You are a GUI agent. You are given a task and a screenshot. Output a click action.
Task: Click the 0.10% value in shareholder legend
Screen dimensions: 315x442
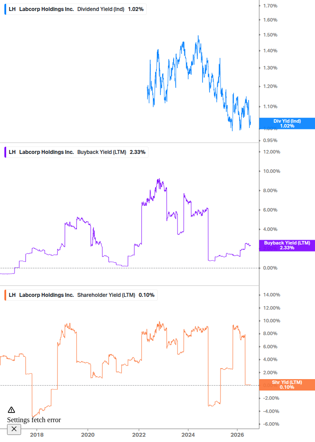pos(146,295)
